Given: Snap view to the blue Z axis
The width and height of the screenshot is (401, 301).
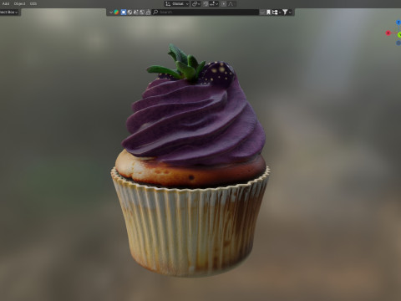Looking at the screenshot, I should coord(398,23).
